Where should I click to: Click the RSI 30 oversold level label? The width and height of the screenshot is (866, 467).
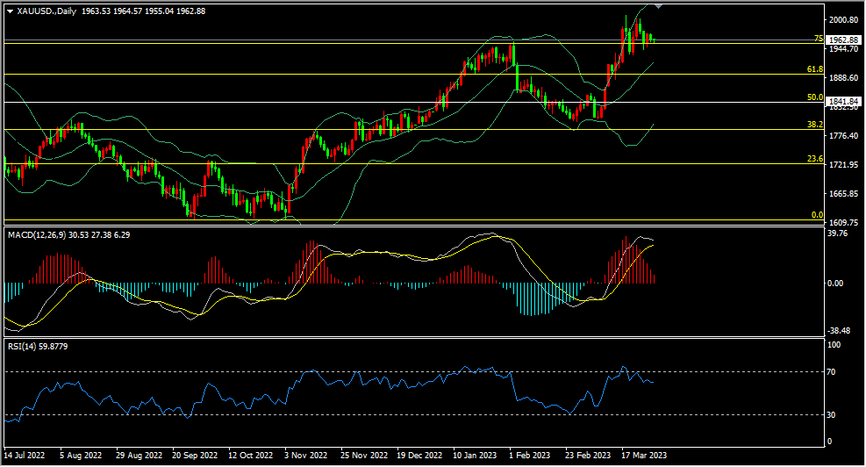pos(831,415)
